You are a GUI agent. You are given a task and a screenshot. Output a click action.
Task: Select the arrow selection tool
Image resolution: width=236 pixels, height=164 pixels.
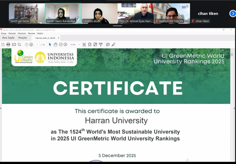(50, 45)
